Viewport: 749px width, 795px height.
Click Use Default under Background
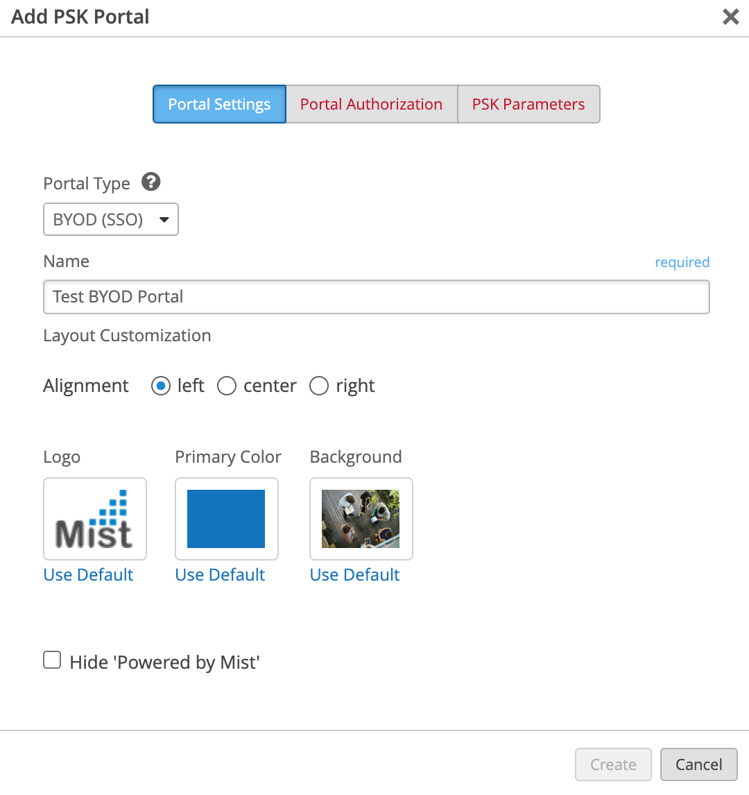354,575
